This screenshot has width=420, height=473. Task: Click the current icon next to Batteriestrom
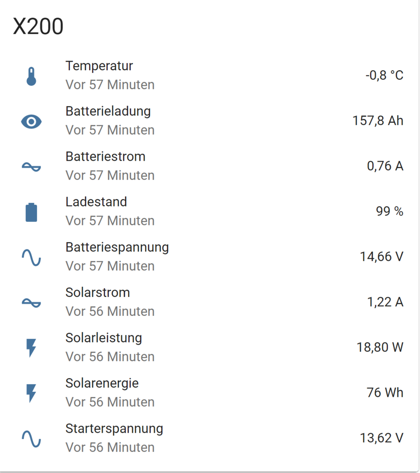[31, 167]
